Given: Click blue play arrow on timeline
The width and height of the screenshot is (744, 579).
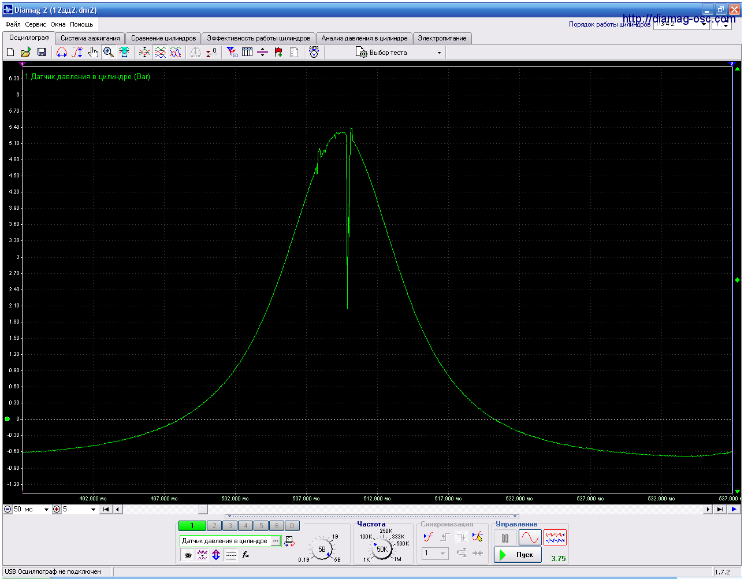Looking at the screenshot, I should tap(734, 510).
